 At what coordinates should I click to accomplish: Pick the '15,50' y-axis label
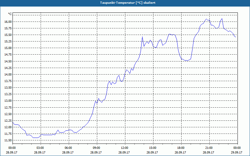8,35
